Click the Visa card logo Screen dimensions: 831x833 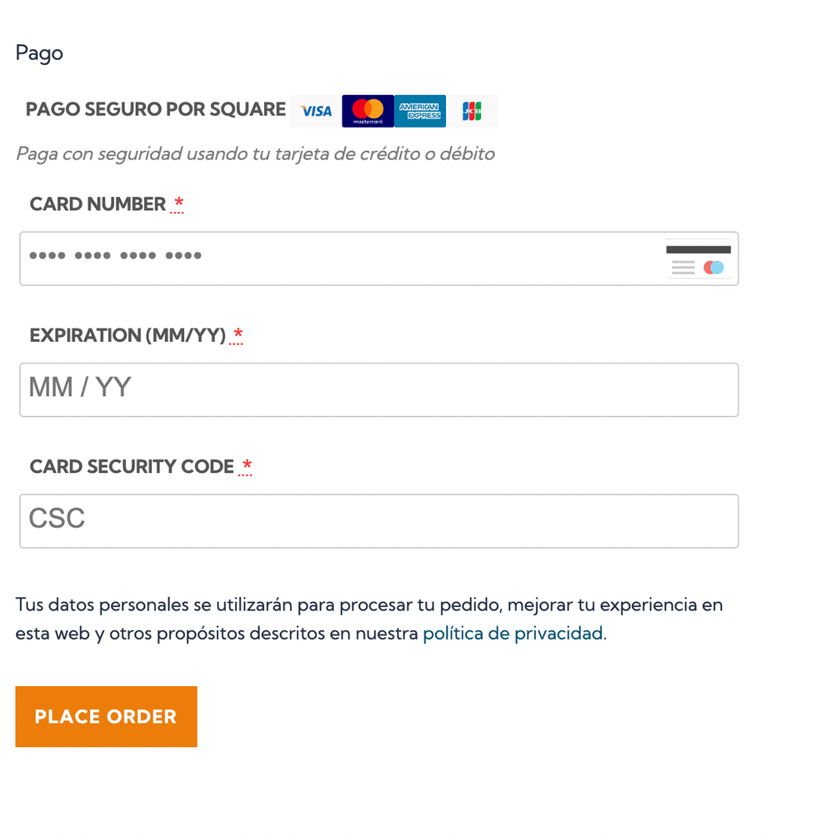pyautogui.click(x=316, y=111)
